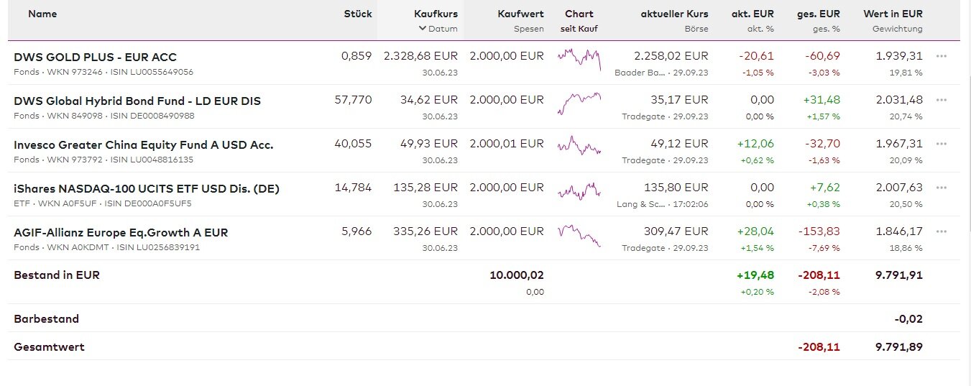The image size is (971, 386).
Task: Sort by Kaufwert column header
Action: pyautogui.click(x=520, y=14)
